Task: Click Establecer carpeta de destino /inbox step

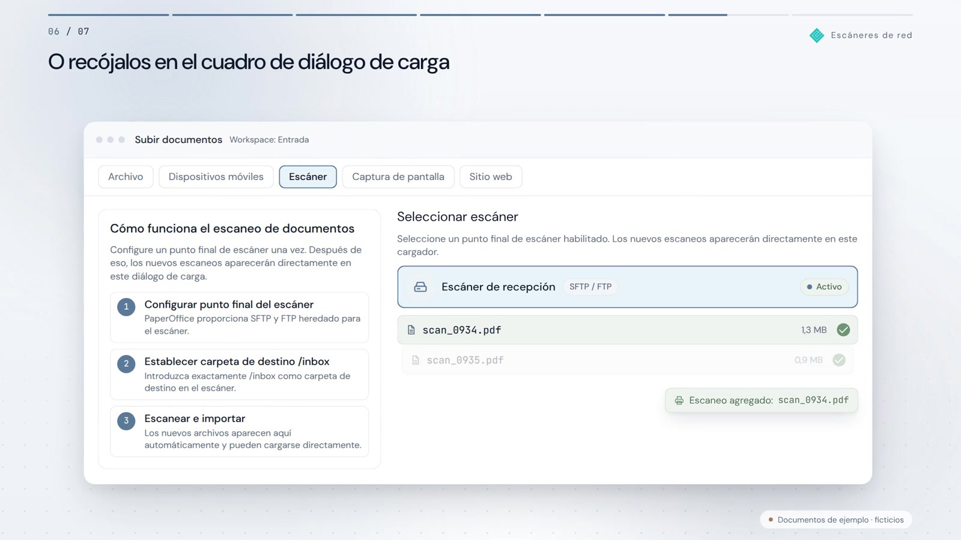Action: (x=239, y=374)
